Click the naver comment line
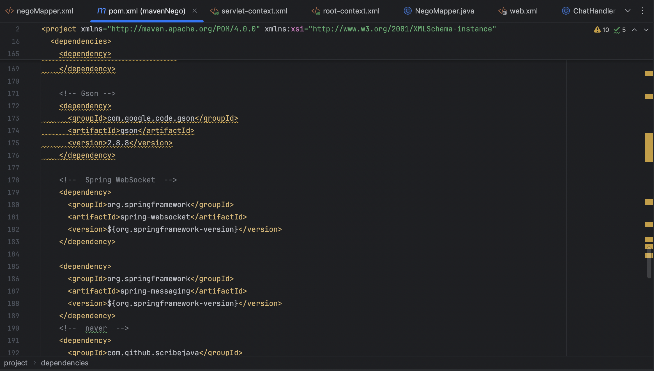 [94, 328]
